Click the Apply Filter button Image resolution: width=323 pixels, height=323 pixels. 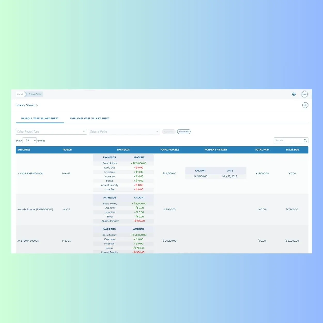click(x=168, y=132)
